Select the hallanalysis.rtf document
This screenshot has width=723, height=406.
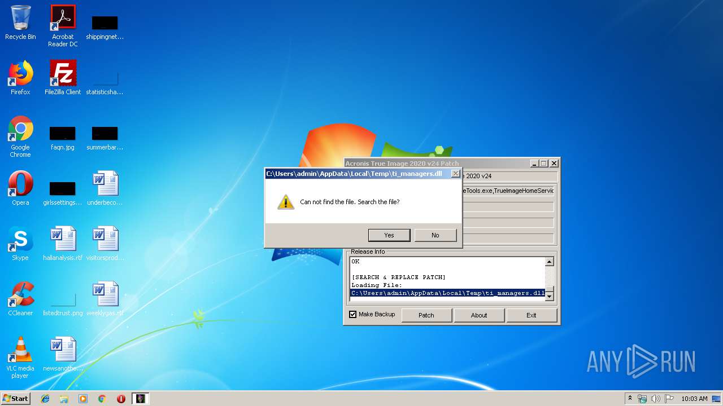(x=63, y=244)
